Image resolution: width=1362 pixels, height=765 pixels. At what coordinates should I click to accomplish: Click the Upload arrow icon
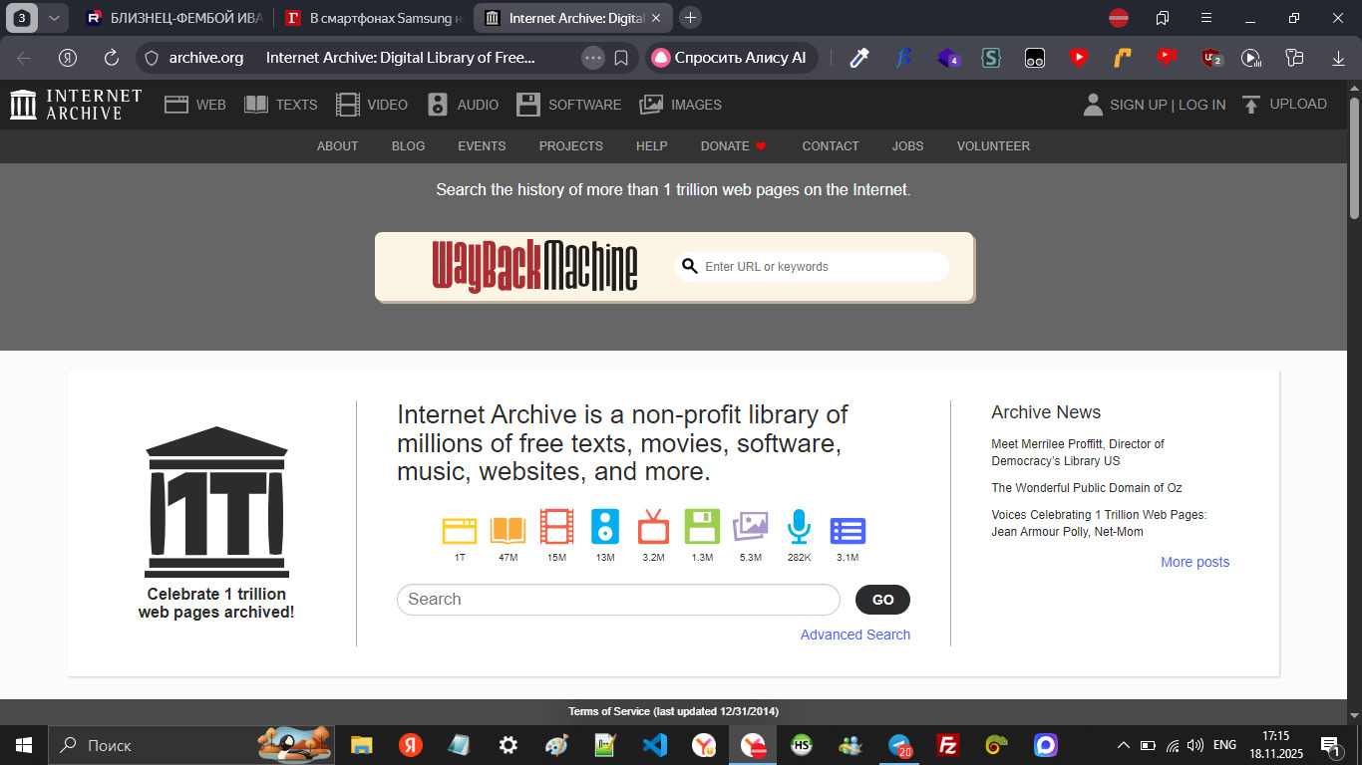1251,105
